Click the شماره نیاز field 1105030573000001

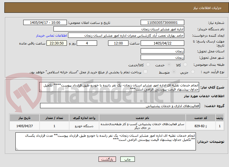click(162, 22)
